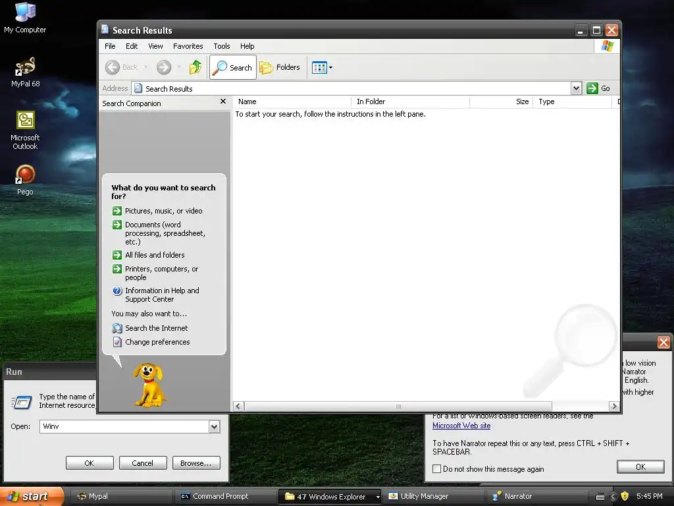Close the Search Companion pane
This screenshot has width=674, height=506.
pos(222,101)
